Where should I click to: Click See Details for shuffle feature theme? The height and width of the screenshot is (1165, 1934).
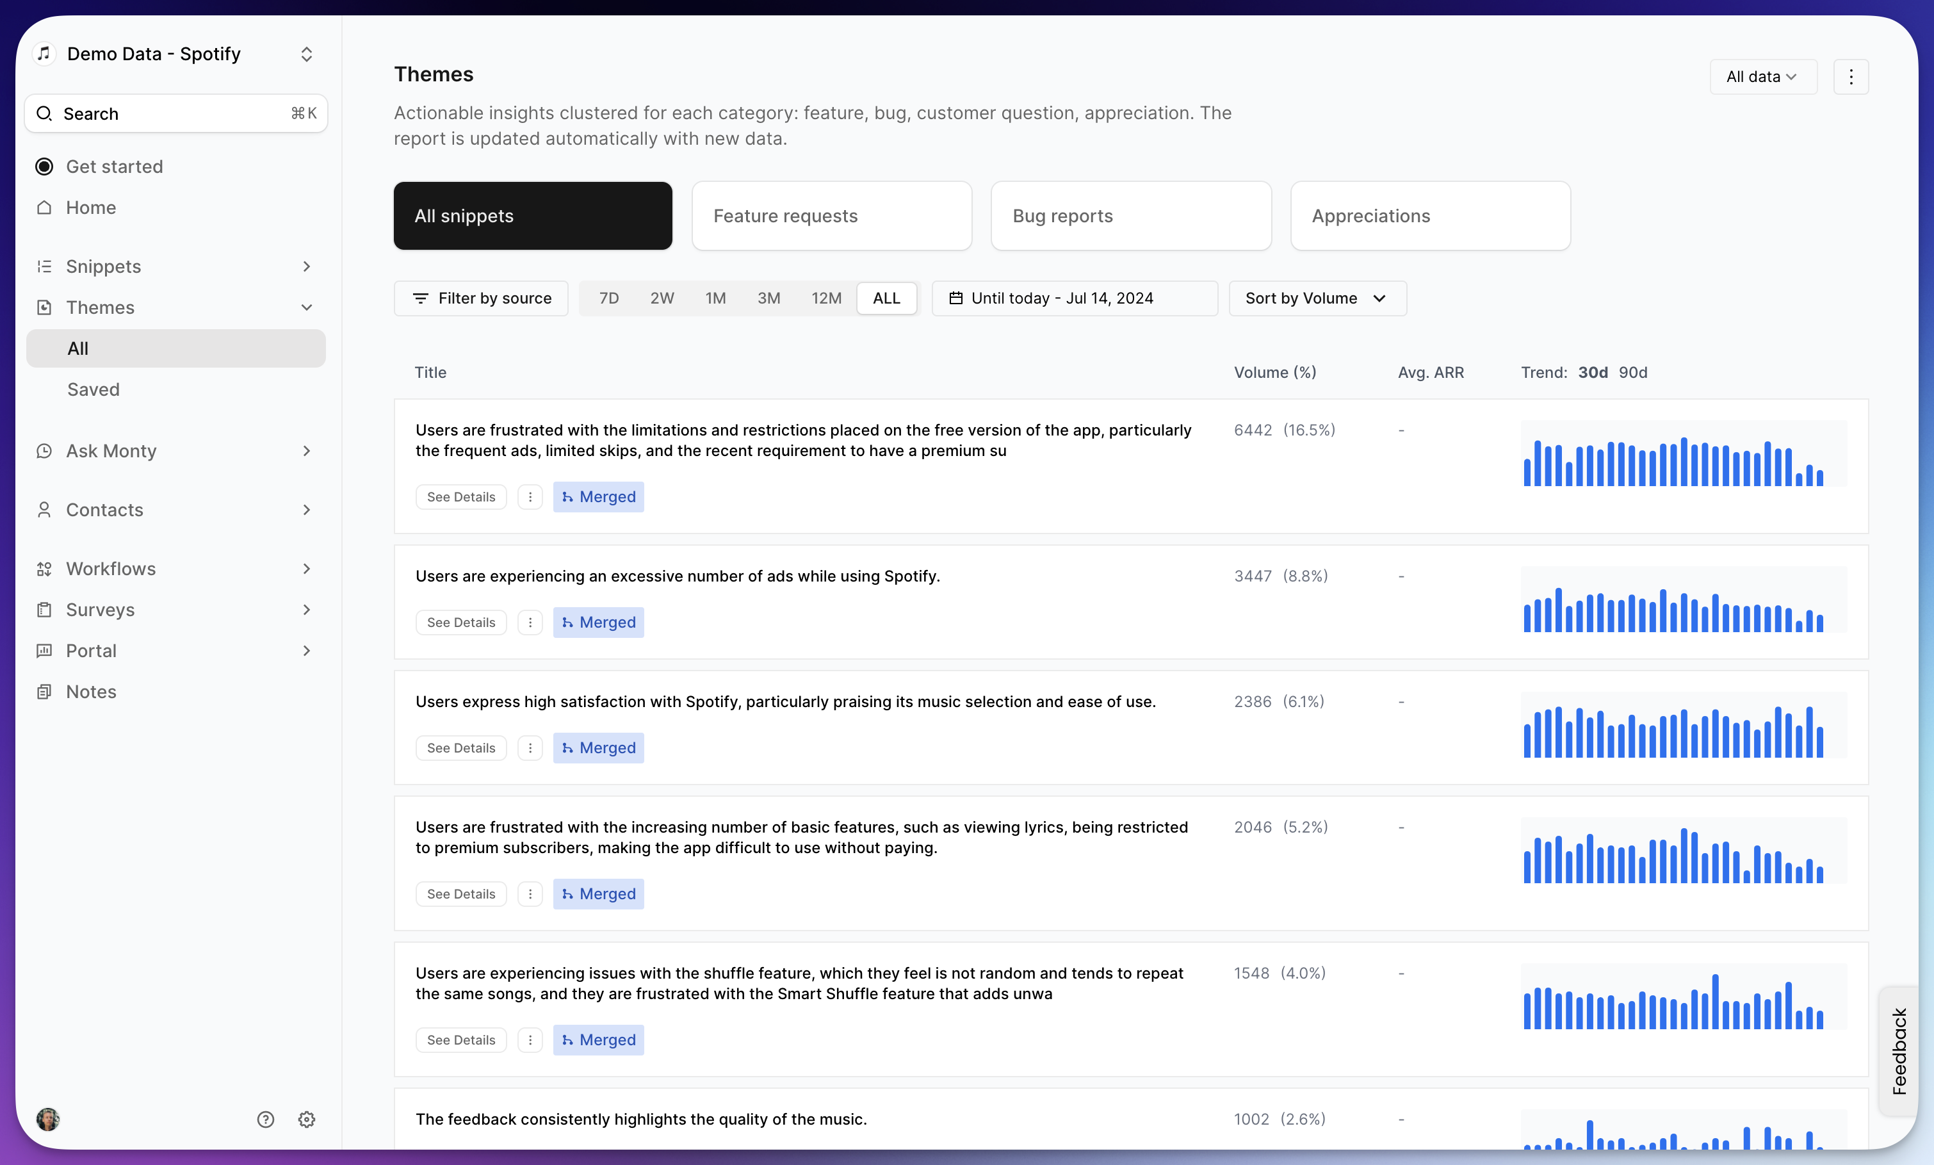point(460,1040)
